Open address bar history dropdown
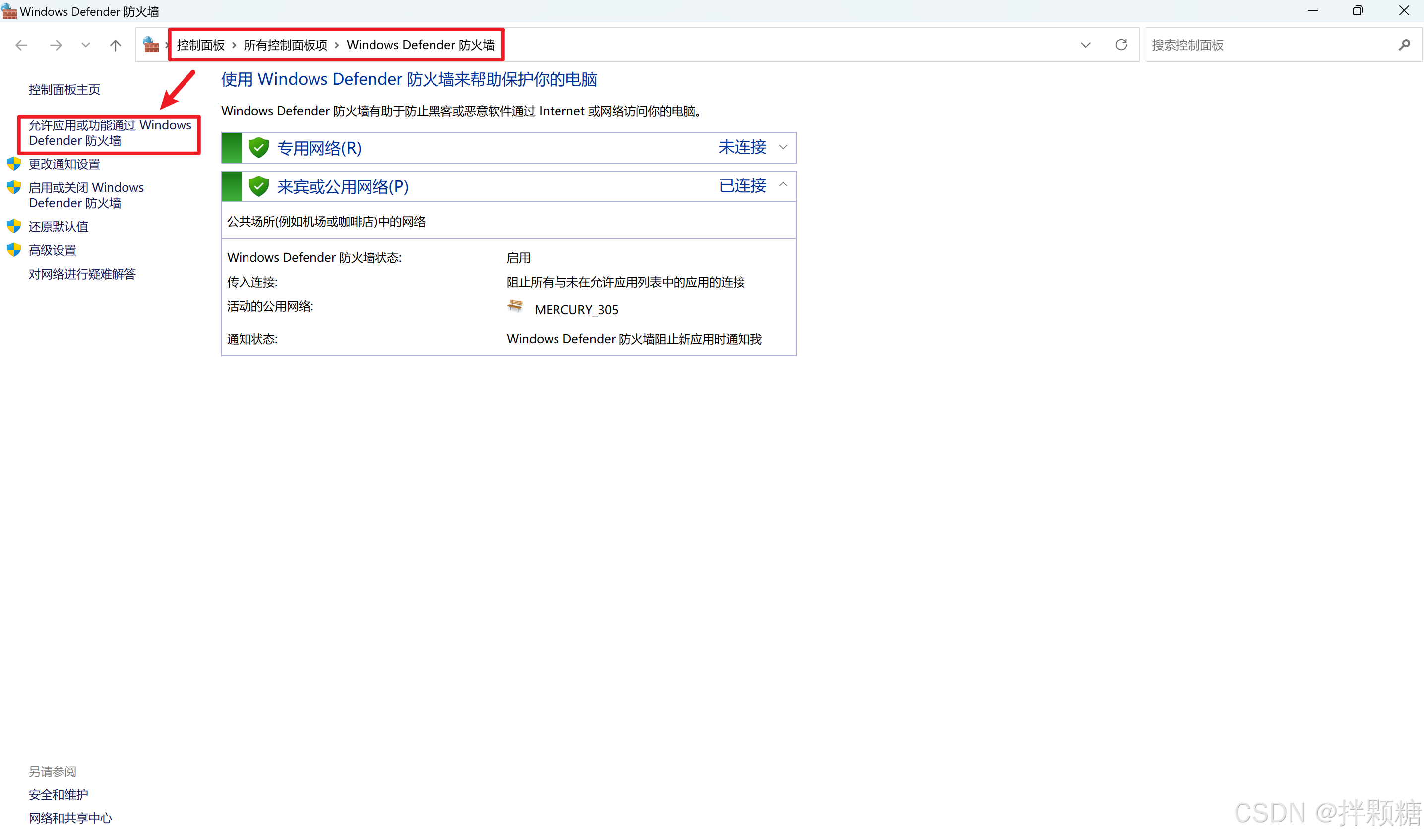 click(x=1085, y=45)
